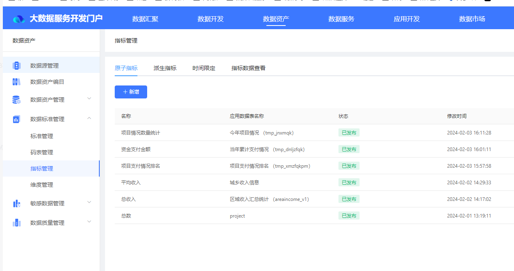514x271 pixels.
Task: Click 区域收入汇总统计 (areaincome_v1) table cell
Action: (270, 199)
